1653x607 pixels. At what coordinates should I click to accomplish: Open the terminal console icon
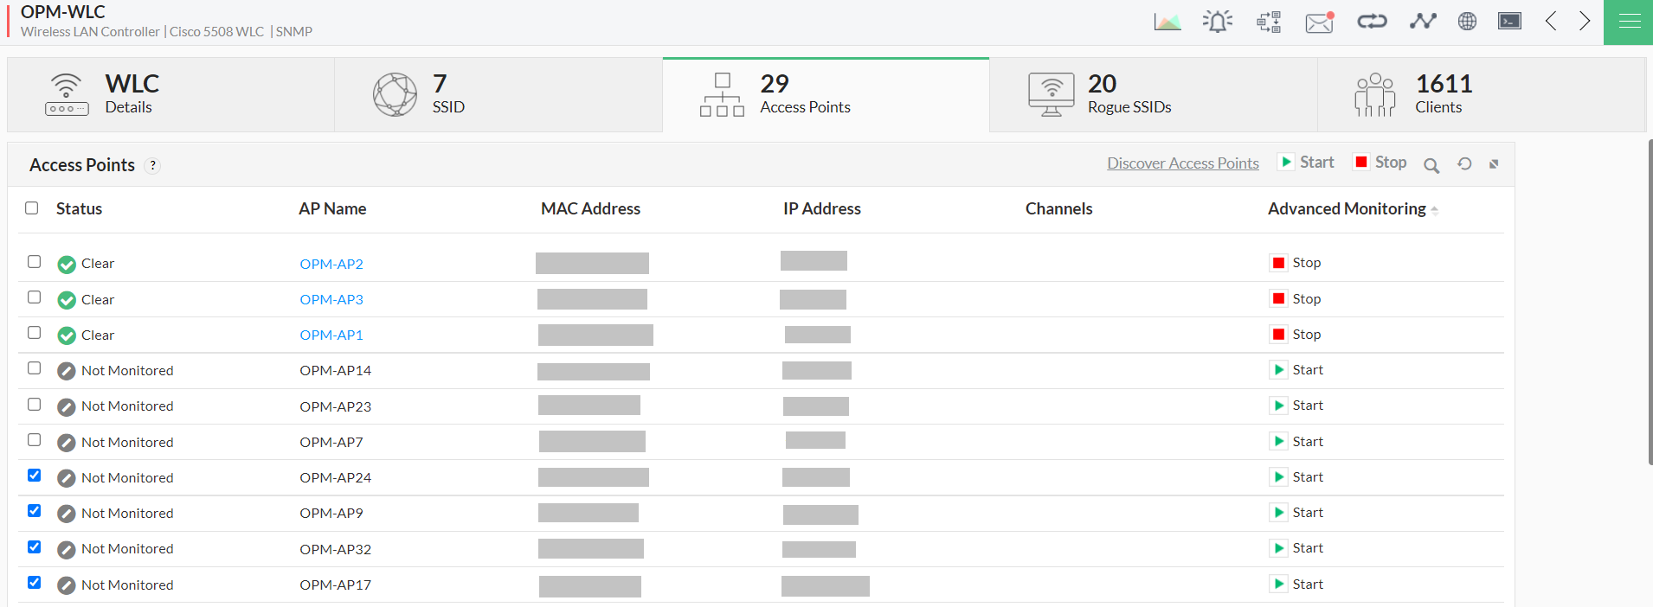click(x=1509, y=22)
